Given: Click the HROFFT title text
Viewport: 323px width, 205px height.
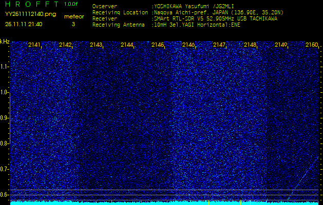Looking at the screenshot, I should coord(32,4).
